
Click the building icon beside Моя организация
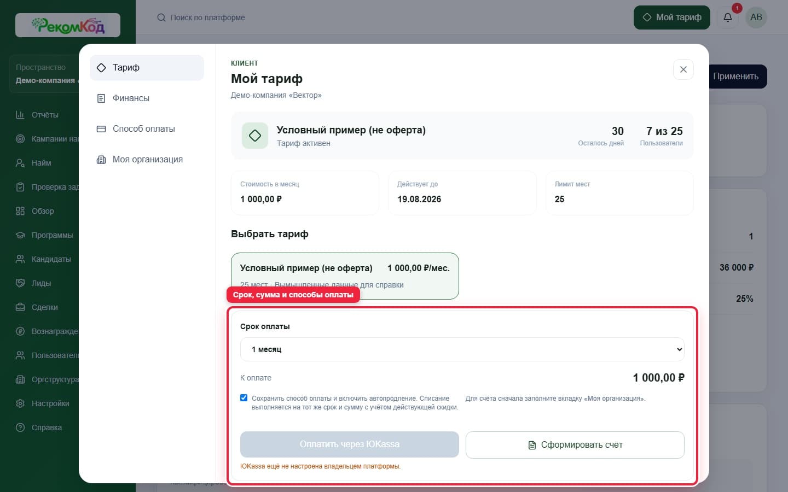tap(101, 160)
